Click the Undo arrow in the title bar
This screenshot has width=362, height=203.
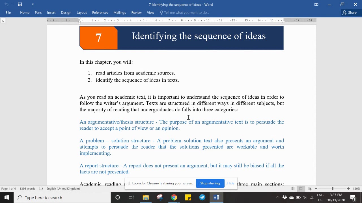(7, 5)
